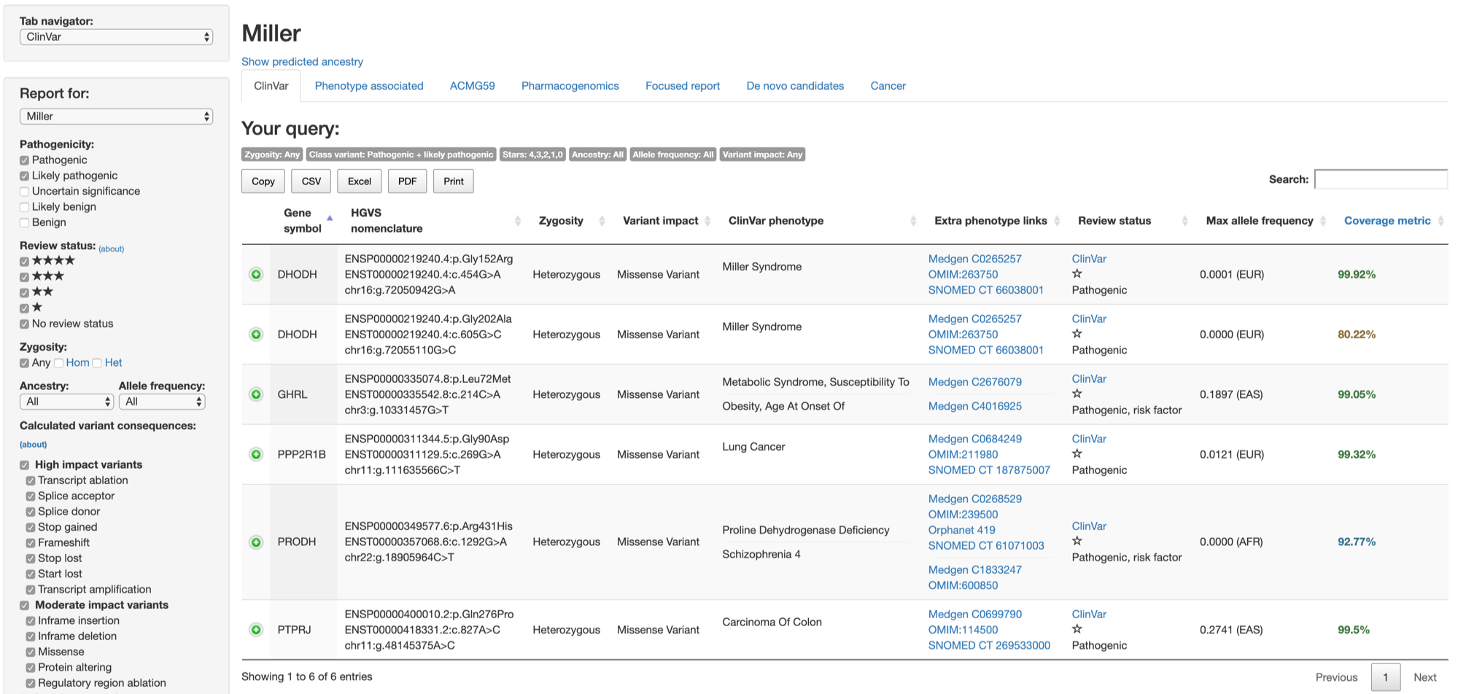
Task: Open OMIM:211980 link for PPP2R1B
Action: click(x=963, y=454)
